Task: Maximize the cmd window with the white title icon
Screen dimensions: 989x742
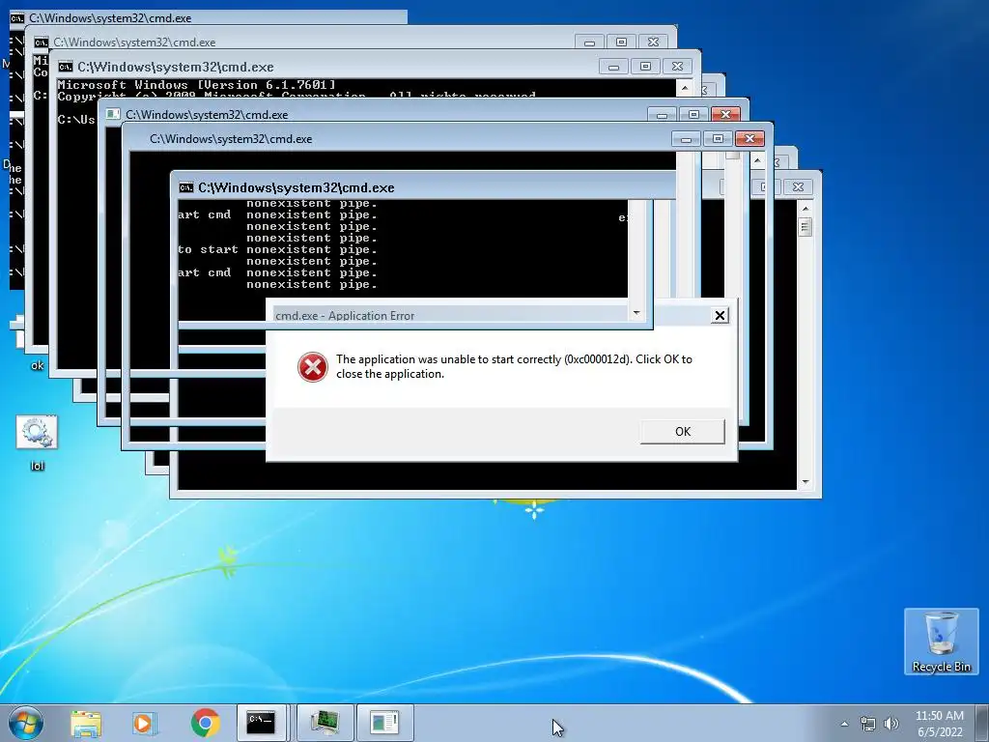Action: point(693,115)
